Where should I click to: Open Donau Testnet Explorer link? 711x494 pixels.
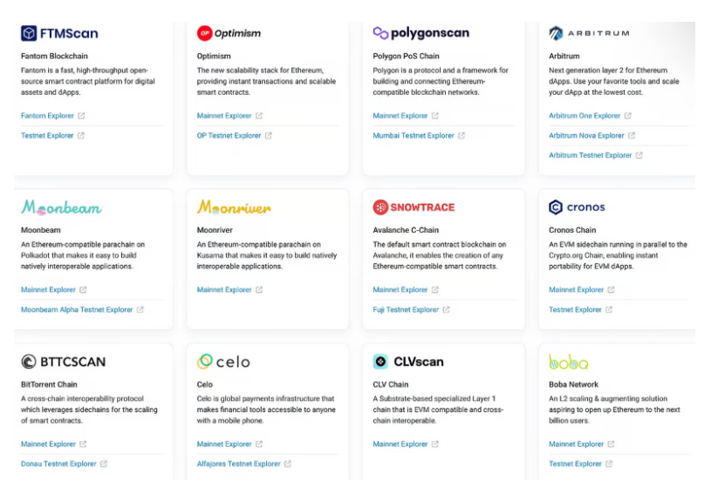(x=58, y=464)
